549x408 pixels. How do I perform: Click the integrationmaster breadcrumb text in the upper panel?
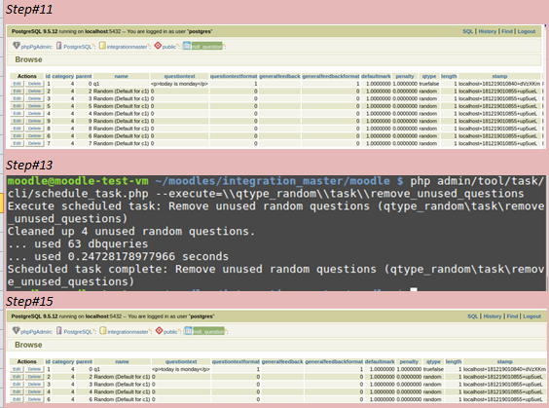[128, 47]
